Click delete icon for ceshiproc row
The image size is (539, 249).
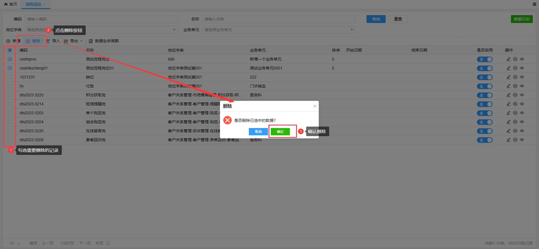pos(515,59)
